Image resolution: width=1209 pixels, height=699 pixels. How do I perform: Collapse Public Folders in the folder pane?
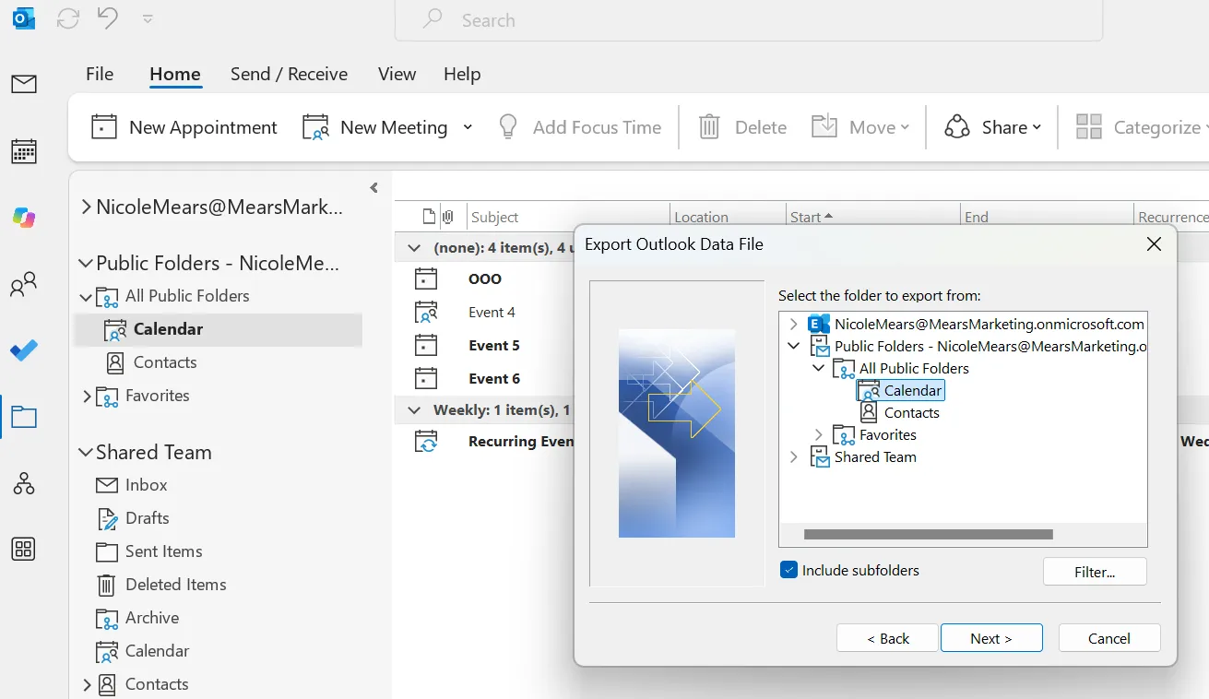click(86, 264)
